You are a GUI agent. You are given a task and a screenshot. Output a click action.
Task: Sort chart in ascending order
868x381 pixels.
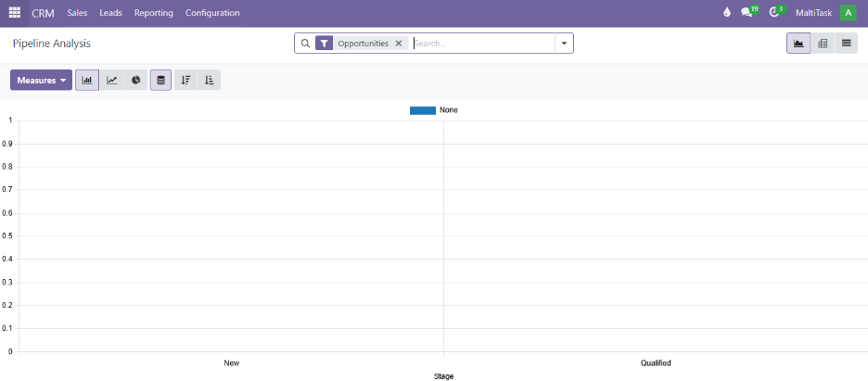(209, 81)
